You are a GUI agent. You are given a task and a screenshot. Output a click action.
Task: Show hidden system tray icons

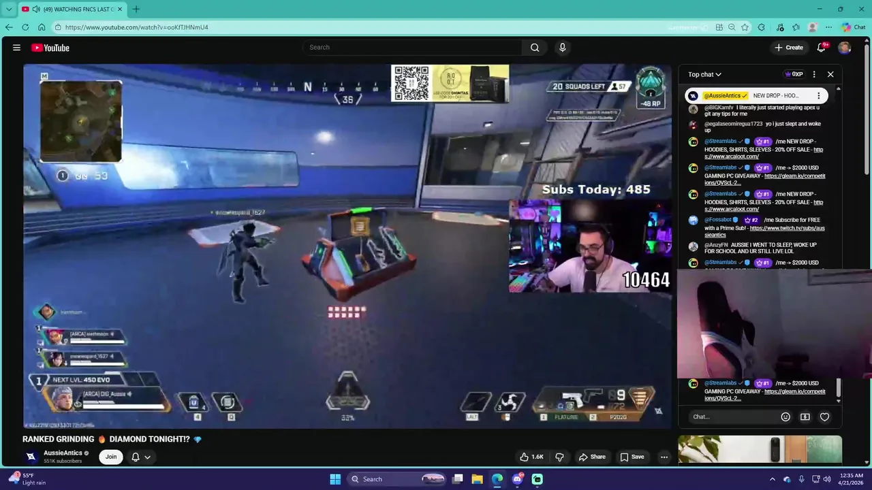pos(773,479)
